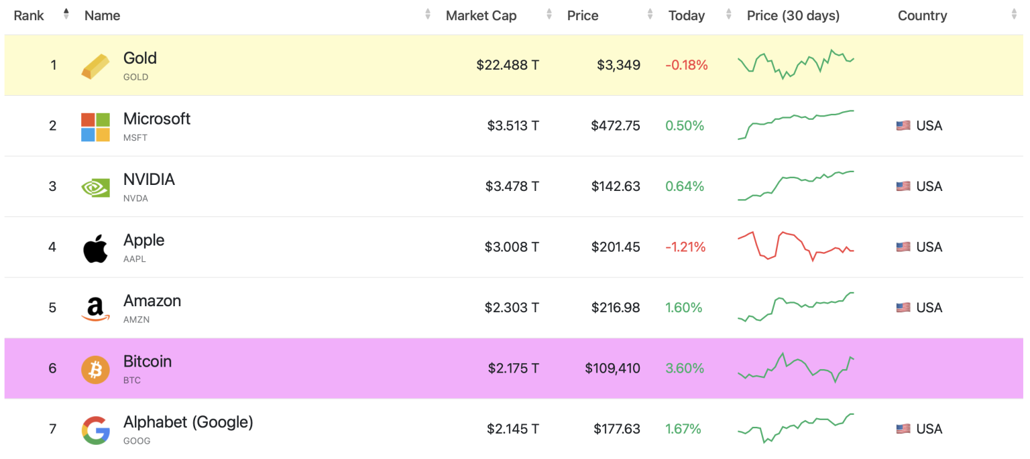Click the NVIDIA logo icon
Screen dimensions: 1030x459
coord(95,188)
